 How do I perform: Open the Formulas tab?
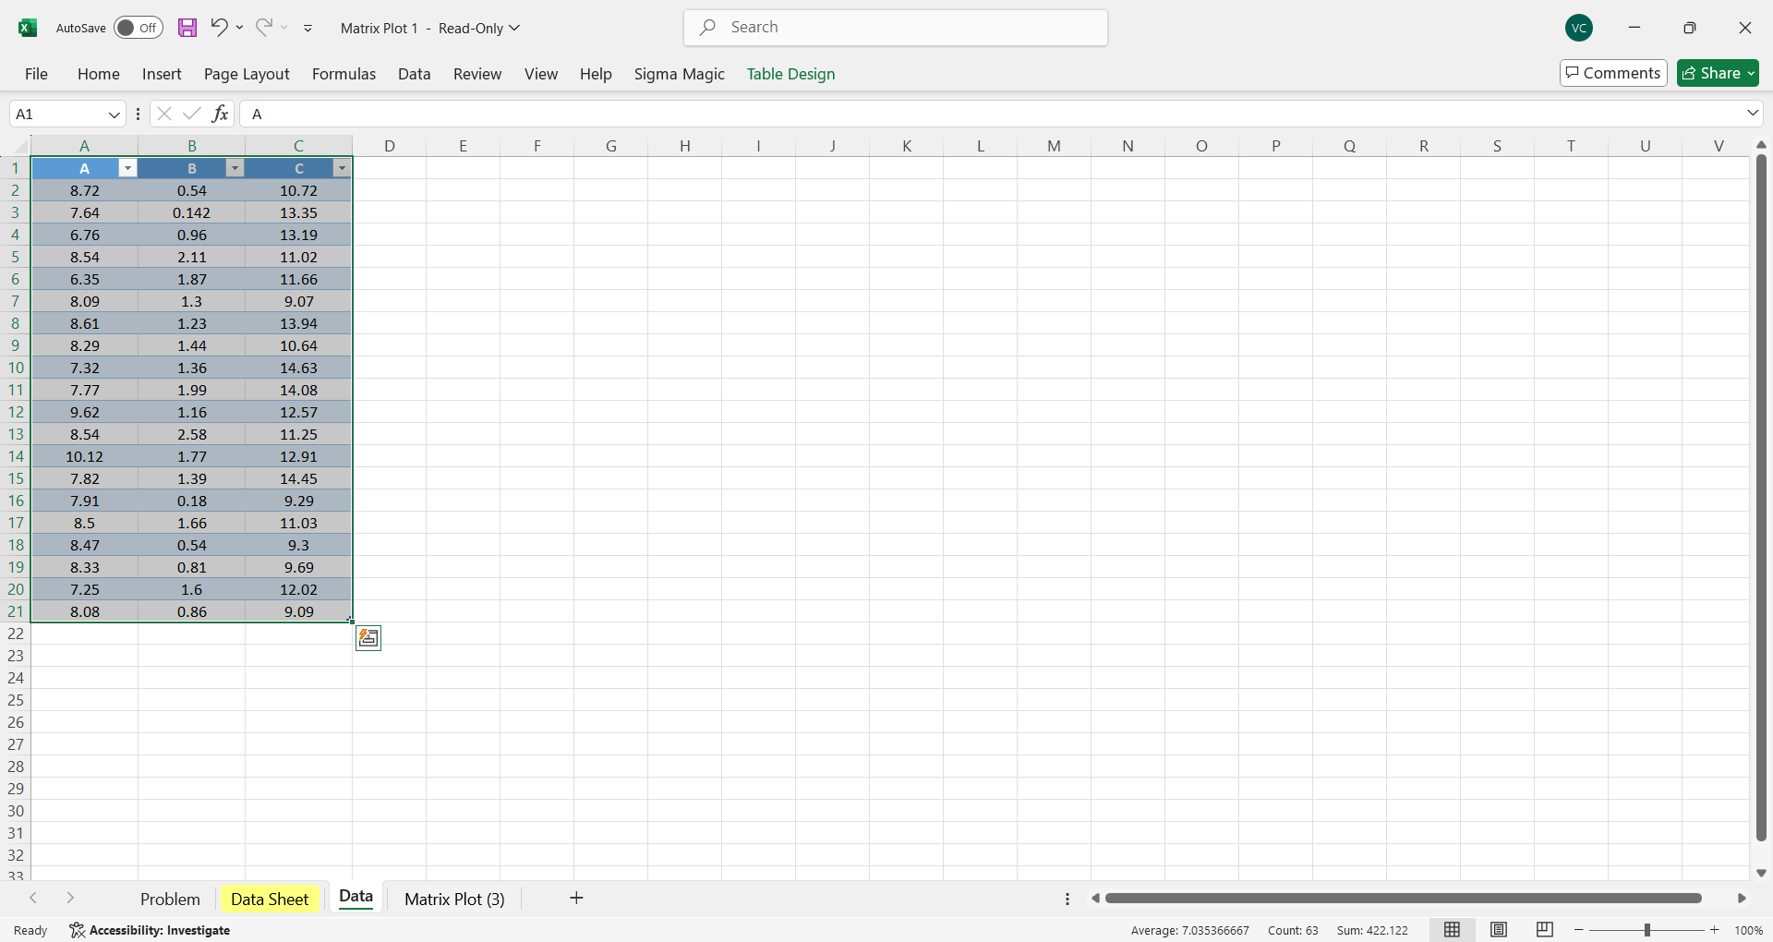coord(344,74)
